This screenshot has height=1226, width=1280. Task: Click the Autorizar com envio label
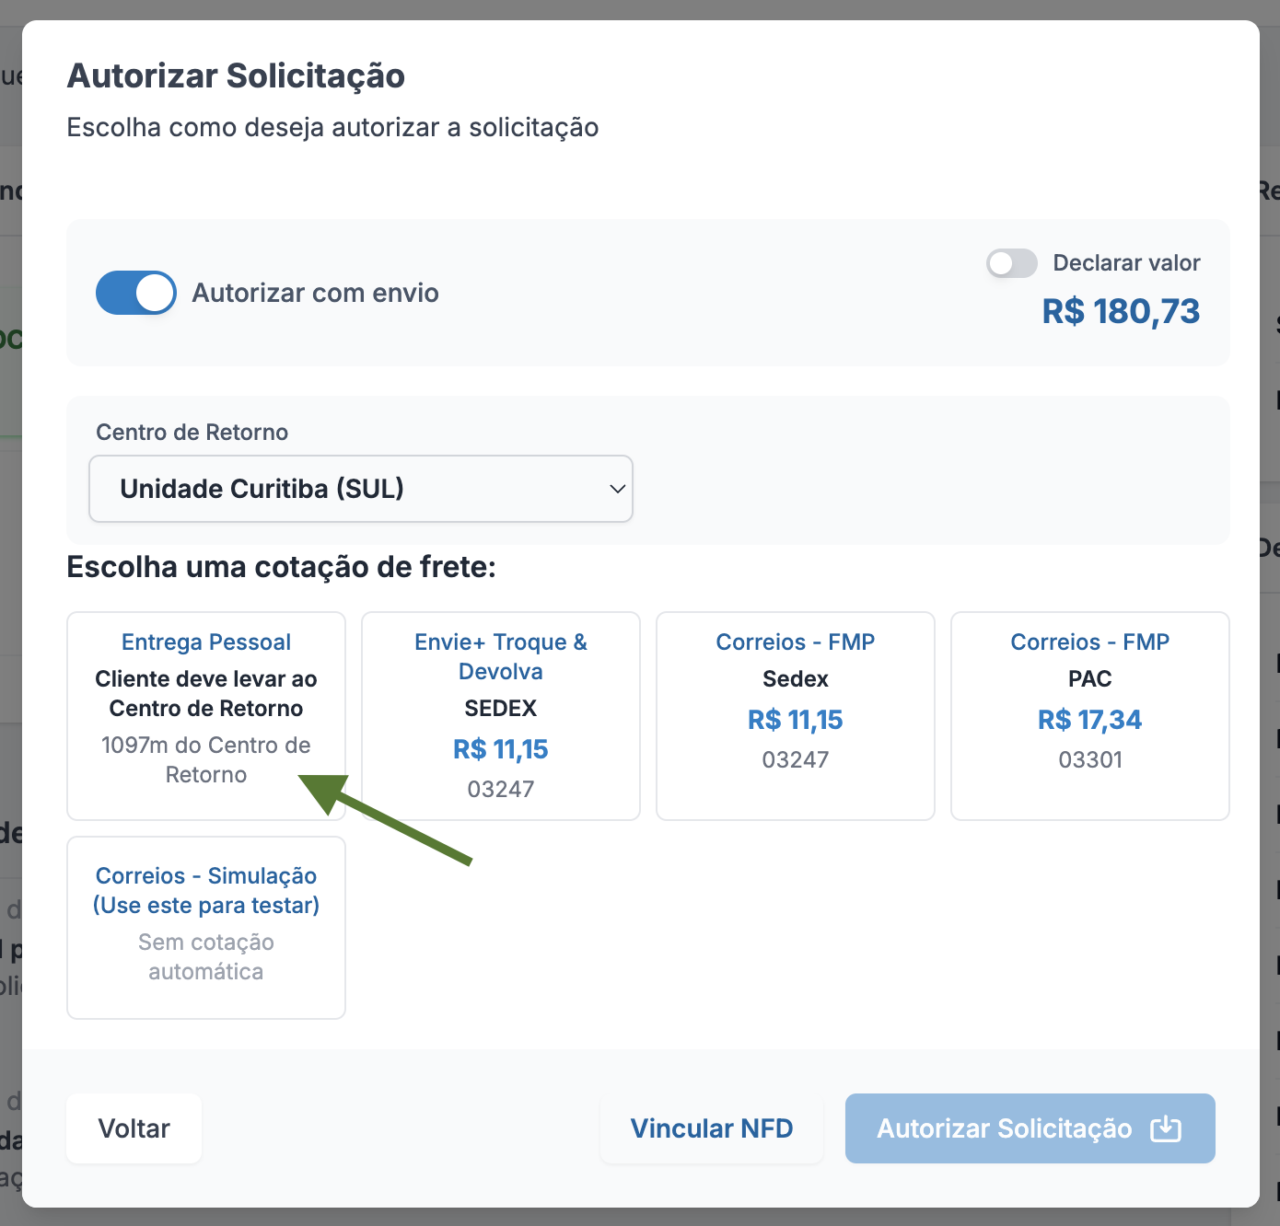tap(316, 293)
